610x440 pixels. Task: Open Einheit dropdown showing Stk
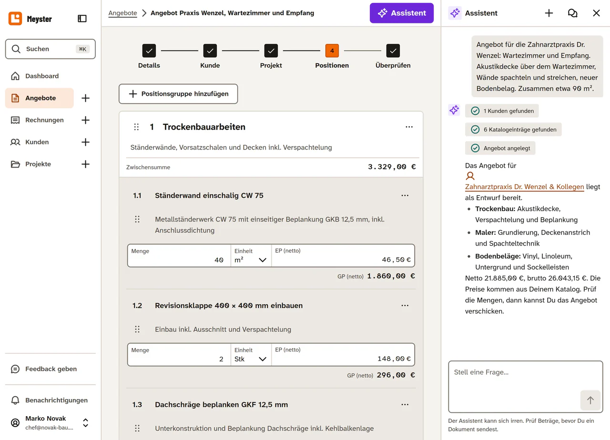click(x=251, y=355)
